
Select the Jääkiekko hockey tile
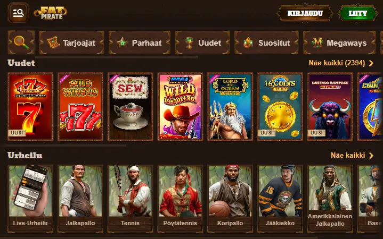(x=280, y=199)
